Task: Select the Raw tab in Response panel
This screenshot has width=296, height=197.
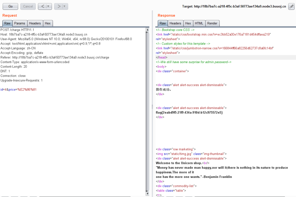Action: coord(163,23)
